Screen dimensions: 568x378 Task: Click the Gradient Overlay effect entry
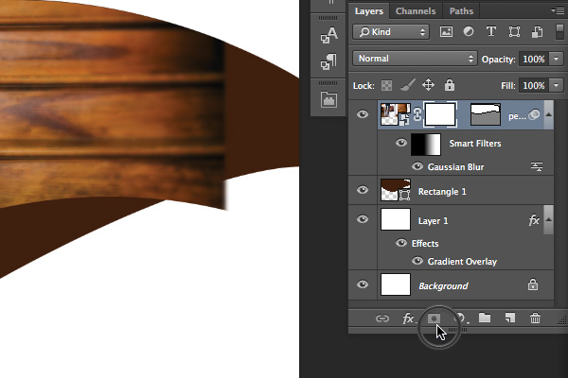[x=462, y=261]
